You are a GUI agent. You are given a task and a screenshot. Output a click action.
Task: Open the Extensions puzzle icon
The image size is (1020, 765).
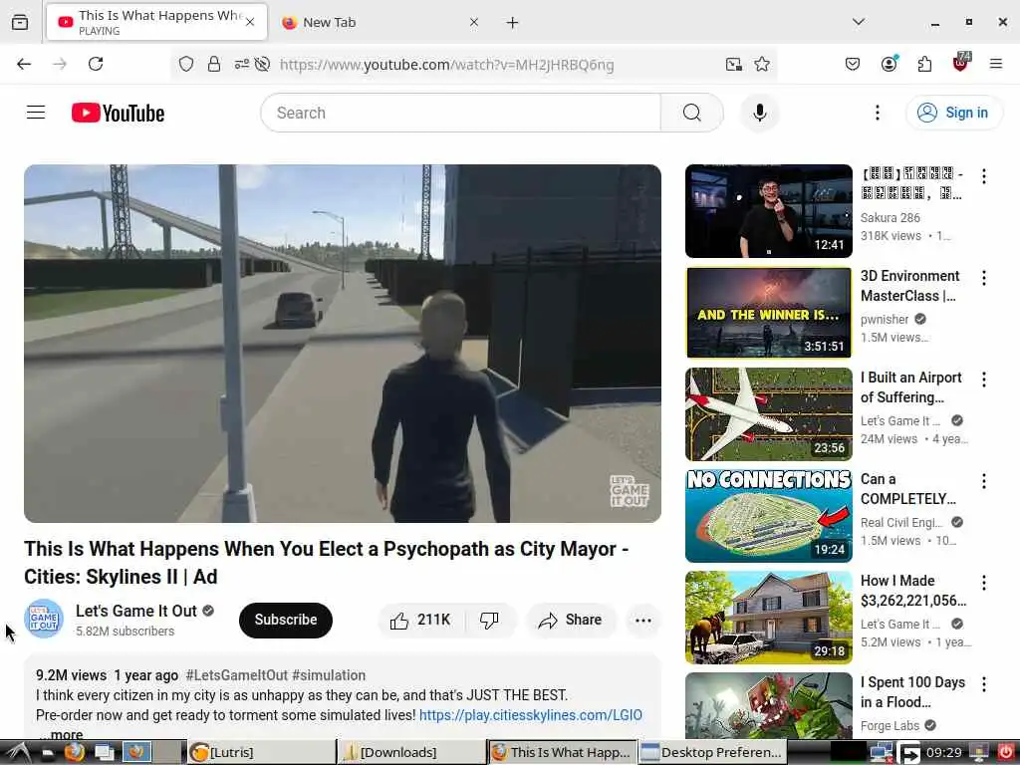pos(924,64)
